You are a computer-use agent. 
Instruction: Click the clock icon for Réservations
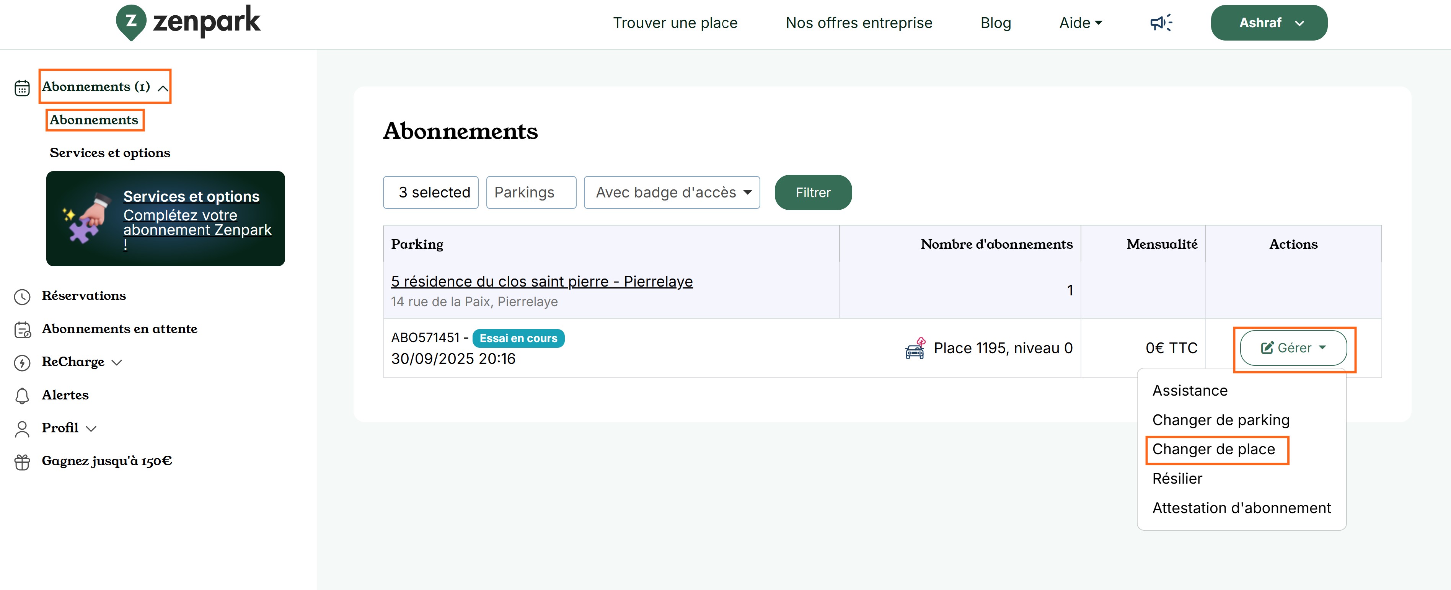click(22, 297)
